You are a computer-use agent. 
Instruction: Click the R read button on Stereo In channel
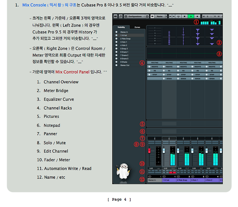tap(151, 171)
